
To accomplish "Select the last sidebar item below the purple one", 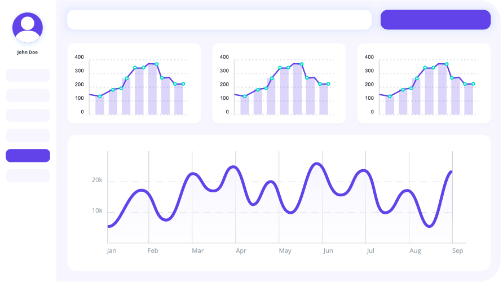I will point(28,175).
